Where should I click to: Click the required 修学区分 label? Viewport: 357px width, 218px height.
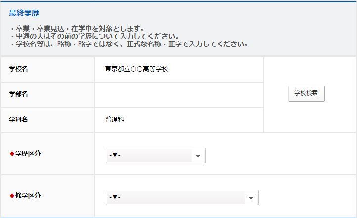[x=25, y=195]
